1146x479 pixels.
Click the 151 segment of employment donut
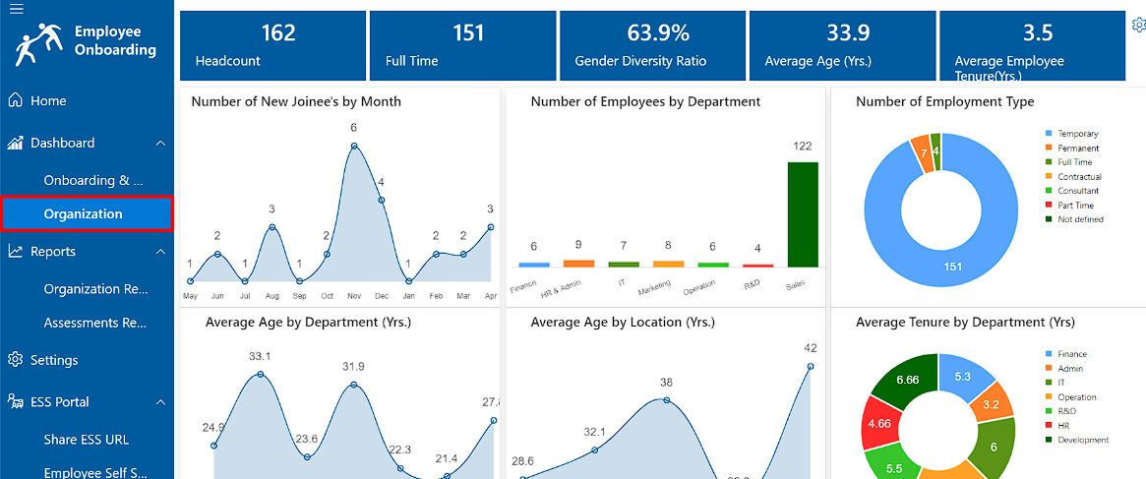[953, 267]
